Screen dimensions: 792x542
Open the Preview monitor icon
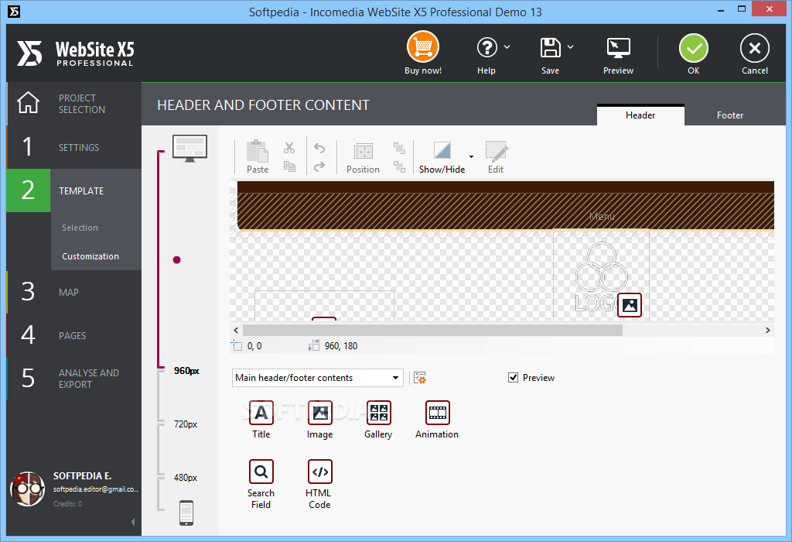point(618,47)
